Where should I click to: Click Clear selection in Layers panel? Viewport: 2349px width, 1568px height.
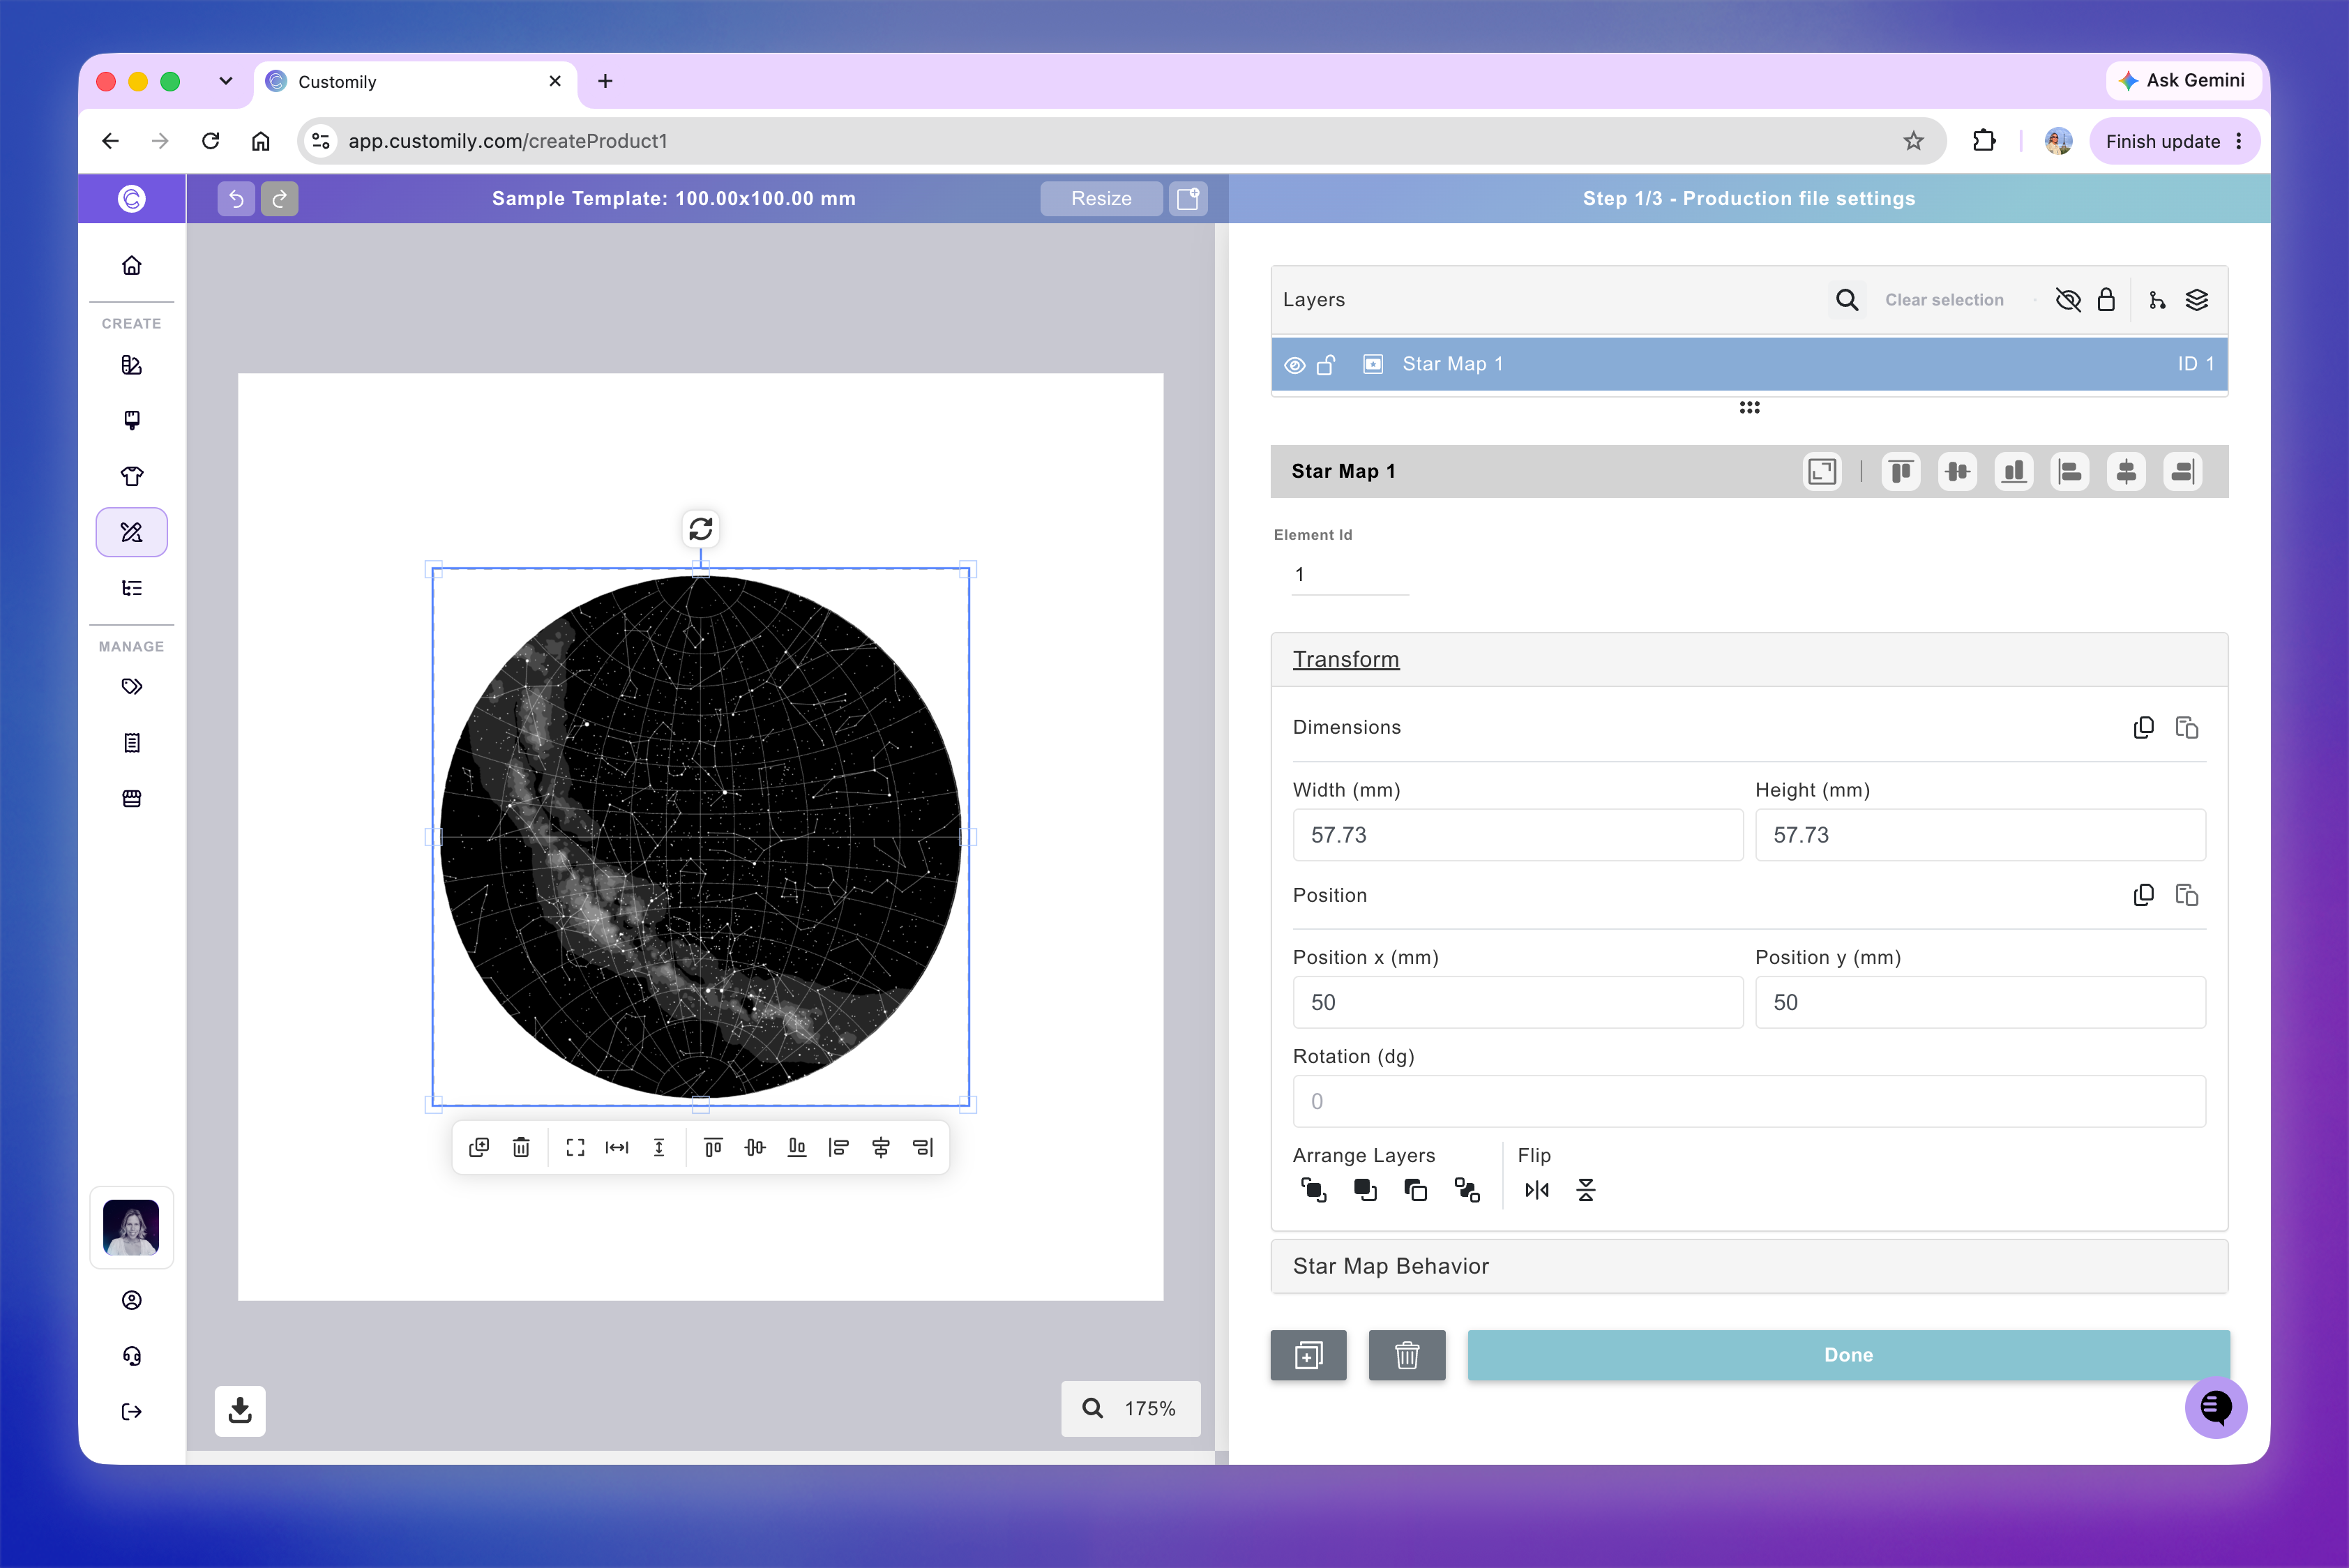pyautogui.click(x=1944, y=300)
